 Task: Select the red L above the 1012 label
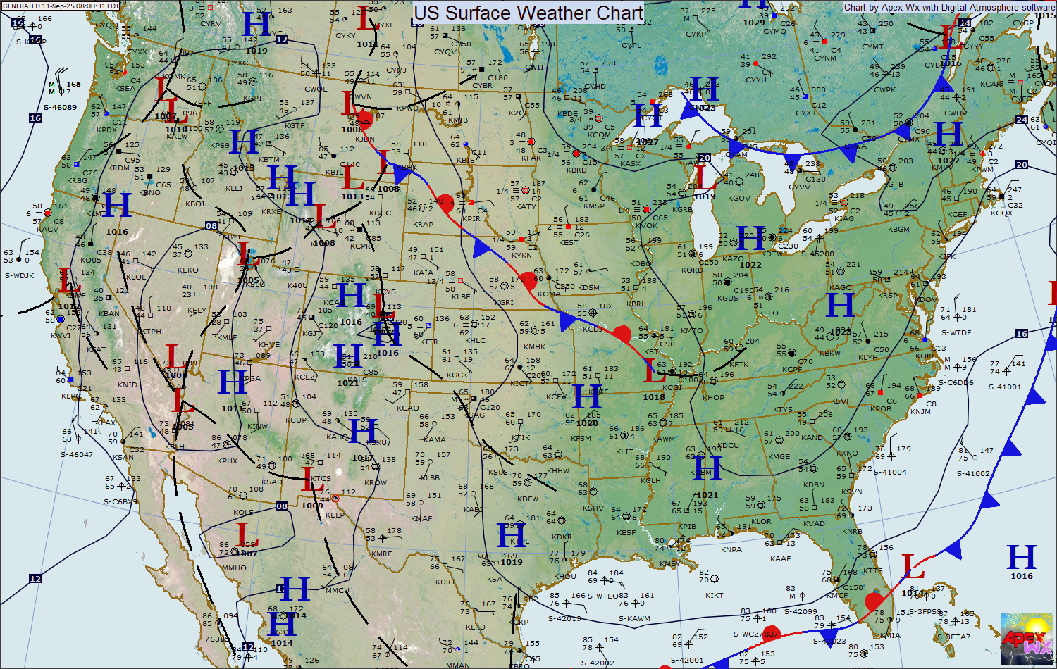69,281
